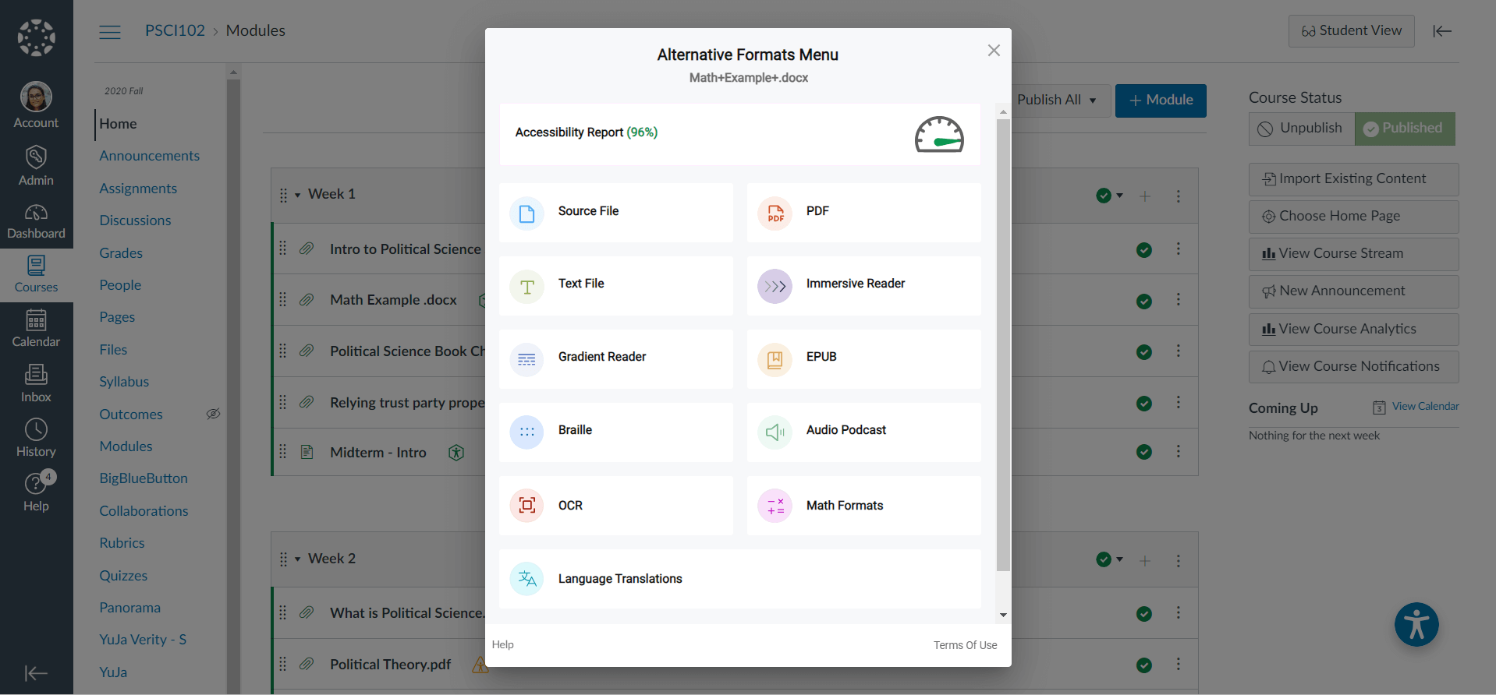Open the floating accessibility widget

click(x=1416, y=625)
